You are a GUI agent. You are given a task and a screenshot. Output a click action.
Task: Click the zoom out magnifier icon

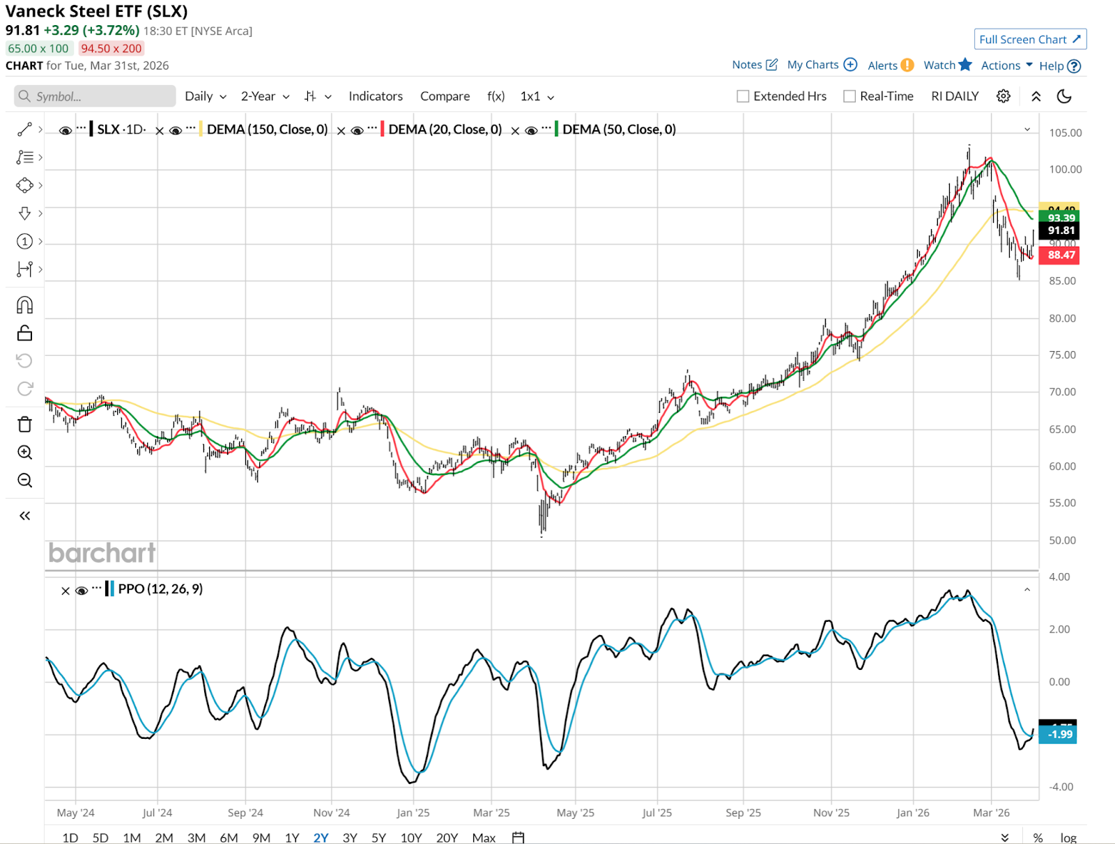(24, 480)
